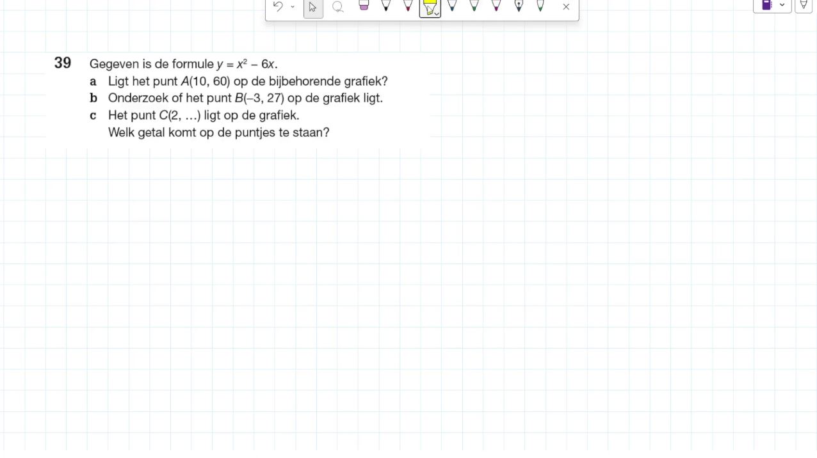
Task: Click 'Welk getal komt op de puntjes' line
Action: pos(219,133)
